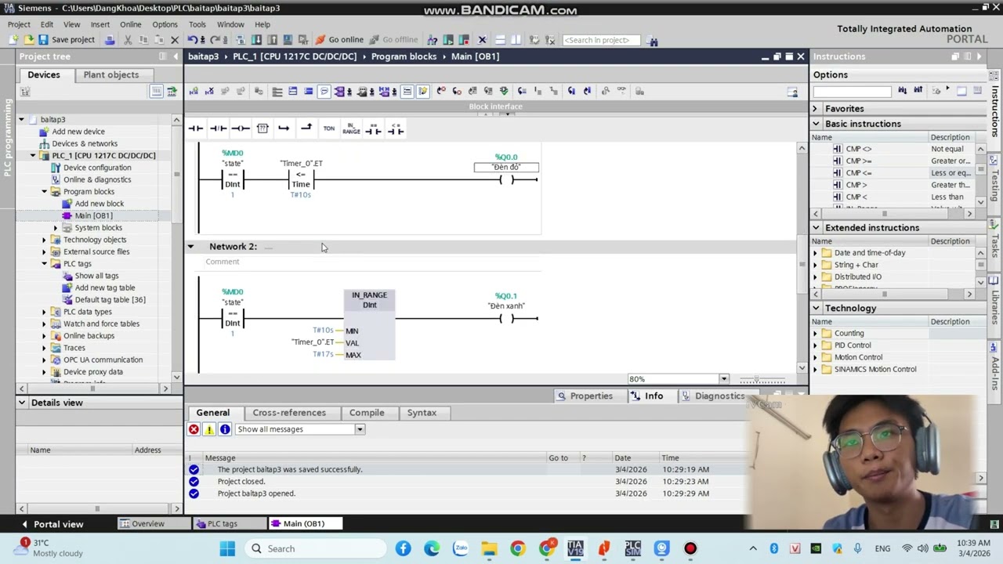Expand the Counting technology folder

point(815,334)
